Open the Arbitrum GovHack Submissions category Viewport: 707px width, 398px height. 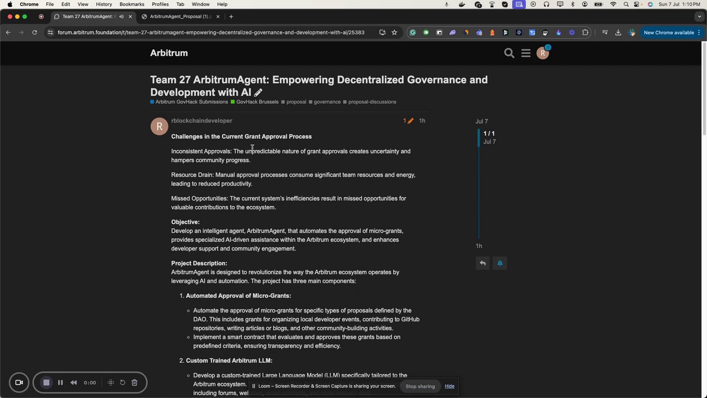(189, 102)
